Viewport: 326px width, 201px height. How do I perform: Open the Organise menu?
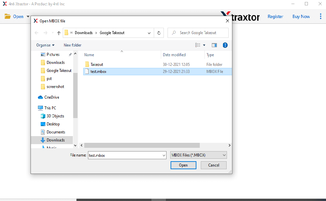pos(45,45)
